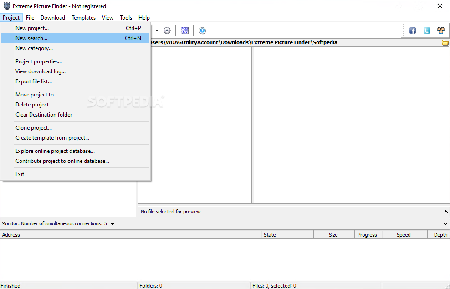Choose Delete project from the menu
Viewport: 450px width, 289px height.
(x=75, y=105)
